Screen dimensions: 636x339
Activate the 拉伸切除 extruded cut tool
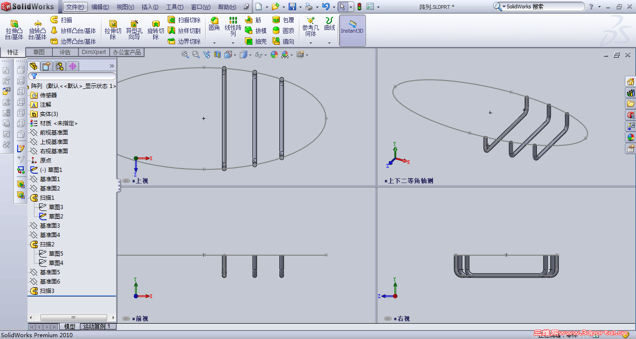[113, 30]
